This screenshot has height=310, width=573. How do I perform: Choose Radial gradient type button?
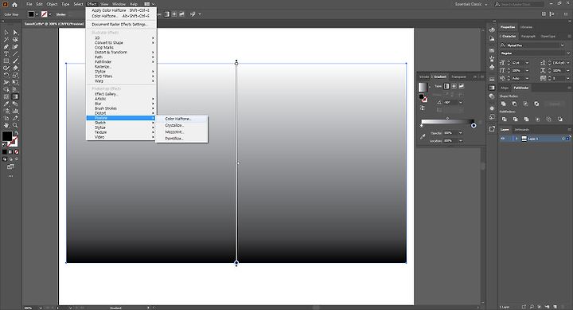click(454, 86)
